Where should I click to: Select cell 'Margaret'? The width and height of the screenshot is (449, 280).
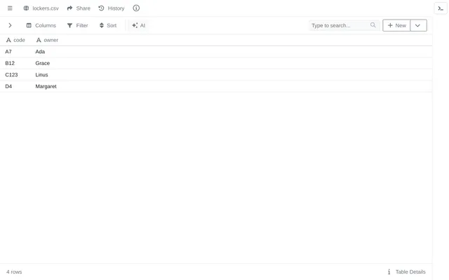coord(46,86)
